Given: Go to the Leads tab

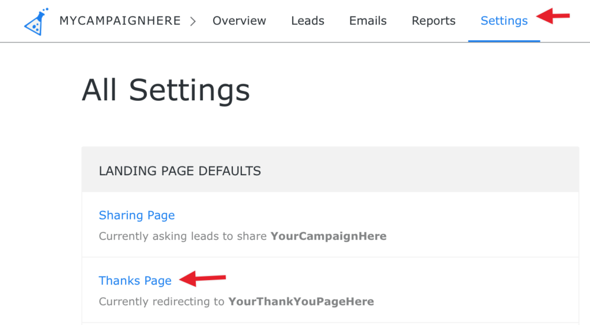Looking at the screenshot, I should [308, 21].
